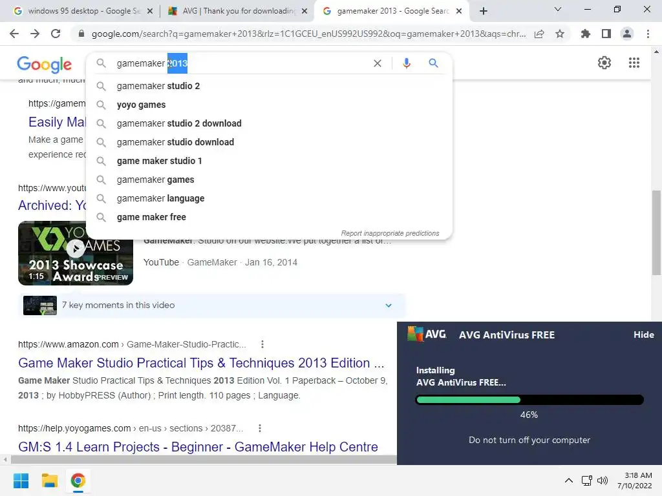This screenshot has height=496, width=662.
Task: Open Google quick settings gear
Action: coord(604,63)
